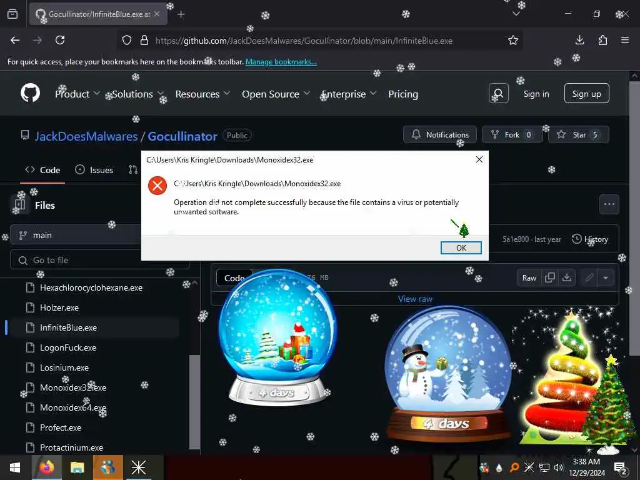Switch to the Code tab
The height and width of the screenshot is (480, 640).
click(42, 170)
